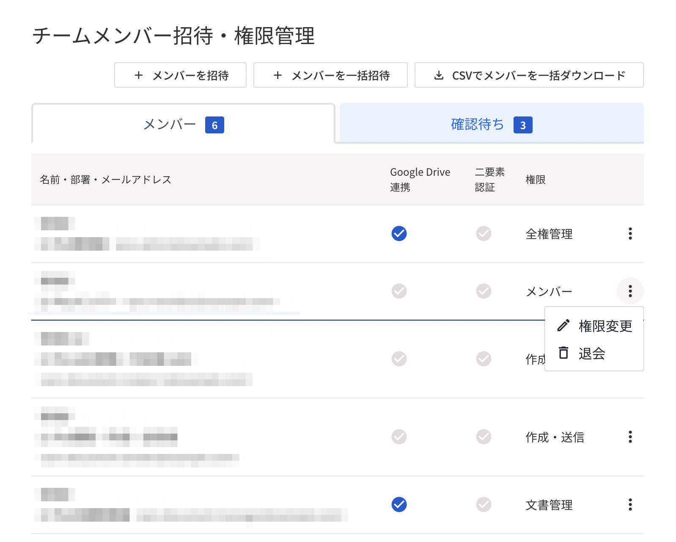Viewport: 676px width, 542px height.
Task: Click the メンバーを一括招待 button
Action: click(x=331, y=75)
